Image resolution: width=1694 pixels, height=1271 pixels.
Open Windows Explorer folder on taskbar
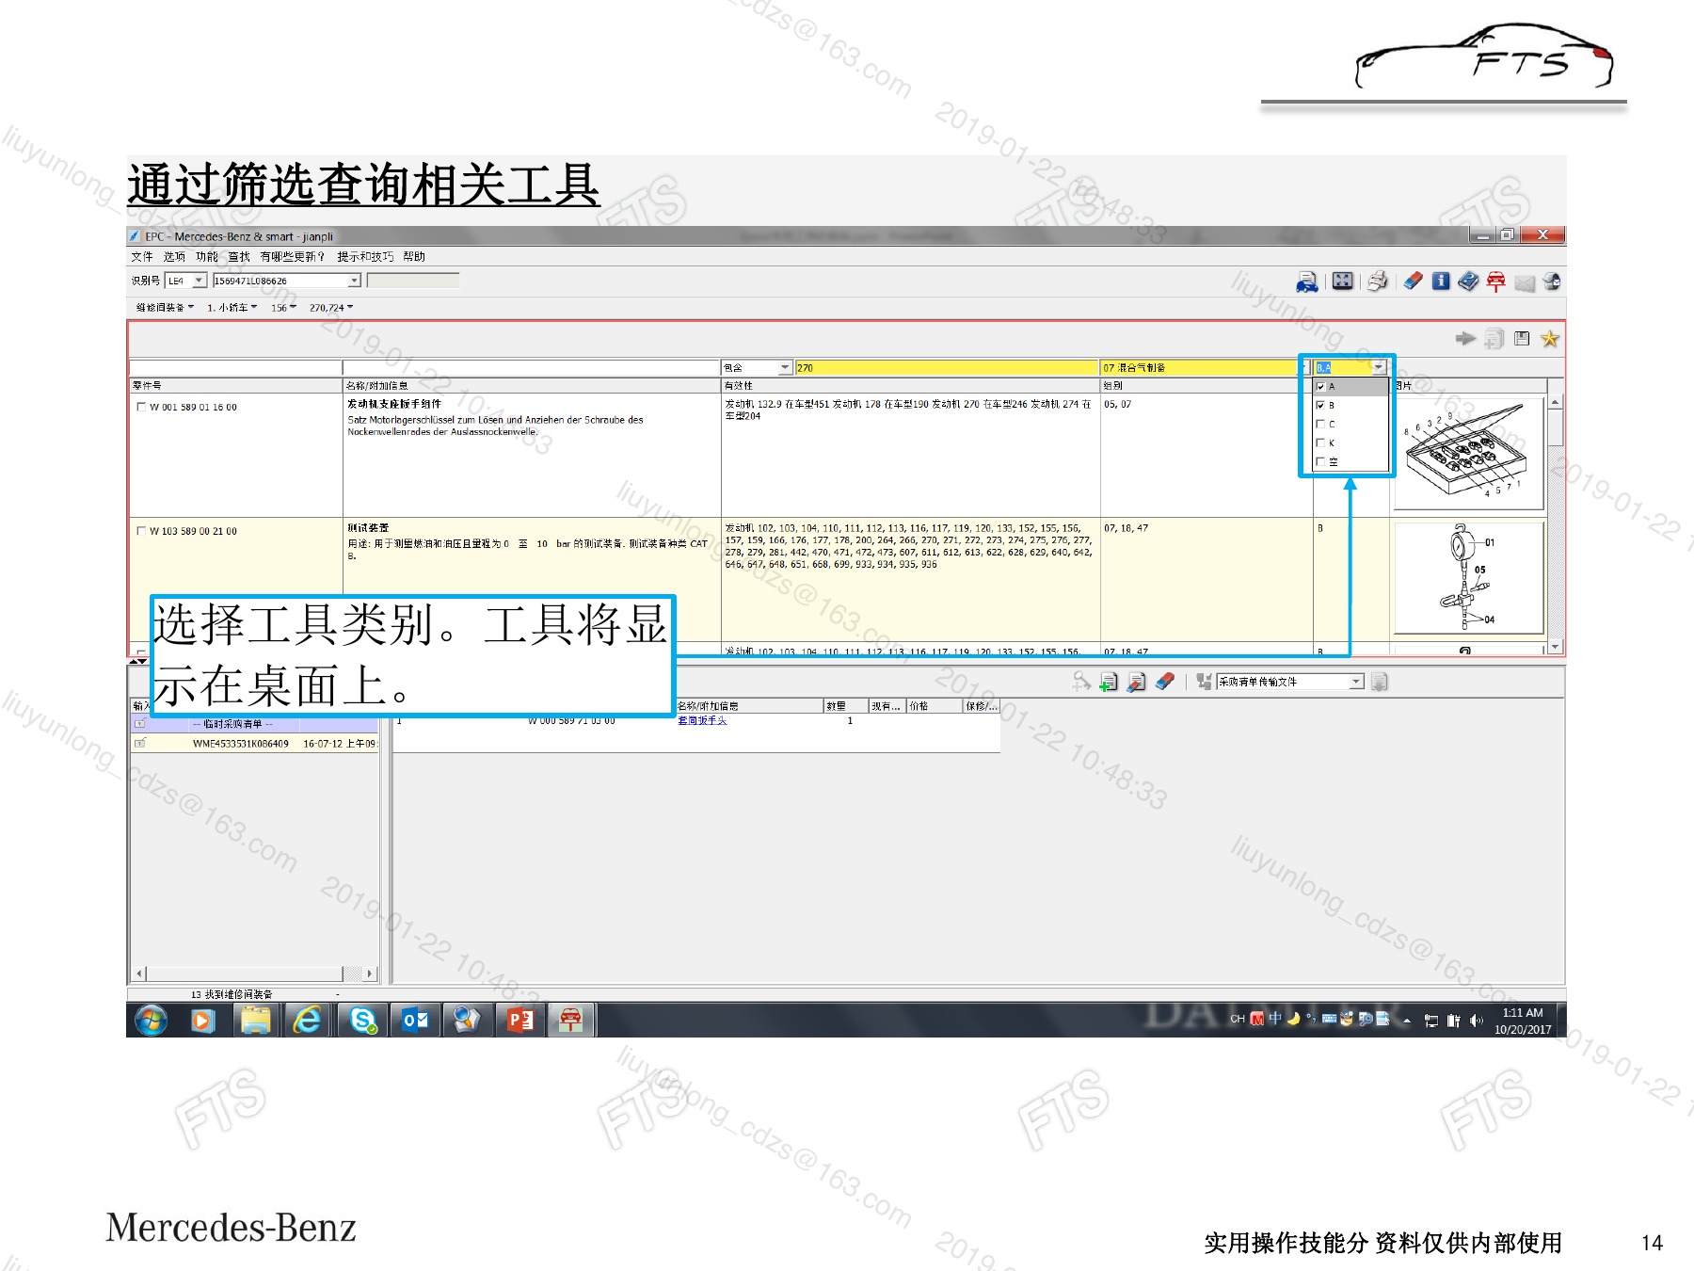tap(255, 1020)
